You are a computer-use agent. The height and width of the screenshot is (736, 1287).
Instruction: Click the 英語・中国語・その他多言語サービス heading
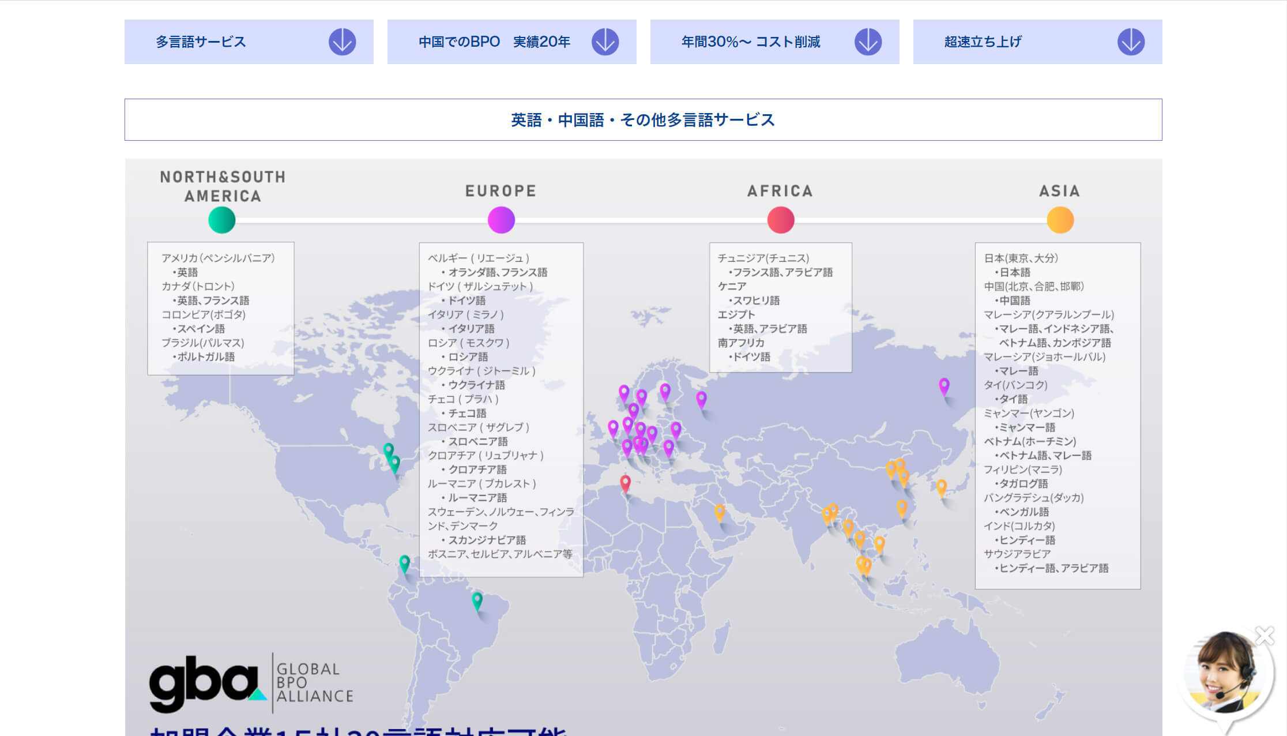point(643,120)
